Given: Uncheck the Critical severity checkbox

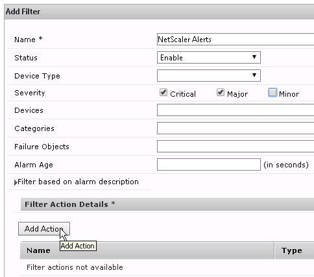Looking at the screenshot, I should click(x=163, y=93).
